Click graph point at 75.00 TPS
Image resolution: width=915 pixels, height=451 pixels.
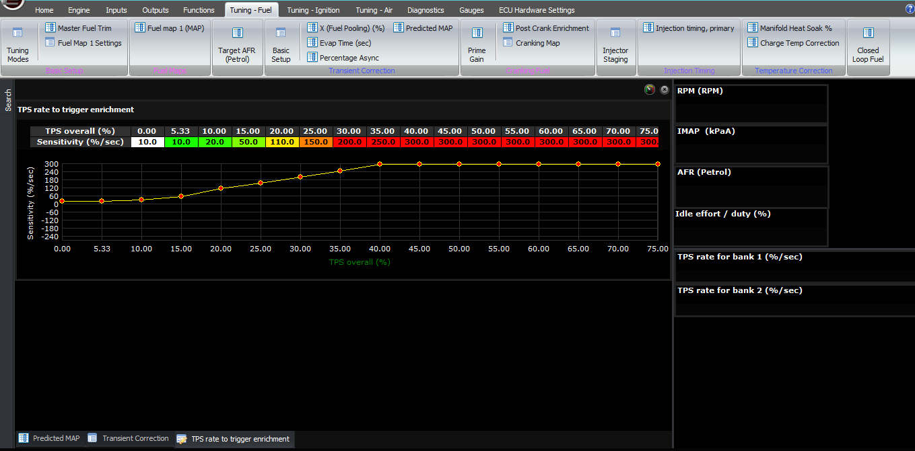point(658,164)
